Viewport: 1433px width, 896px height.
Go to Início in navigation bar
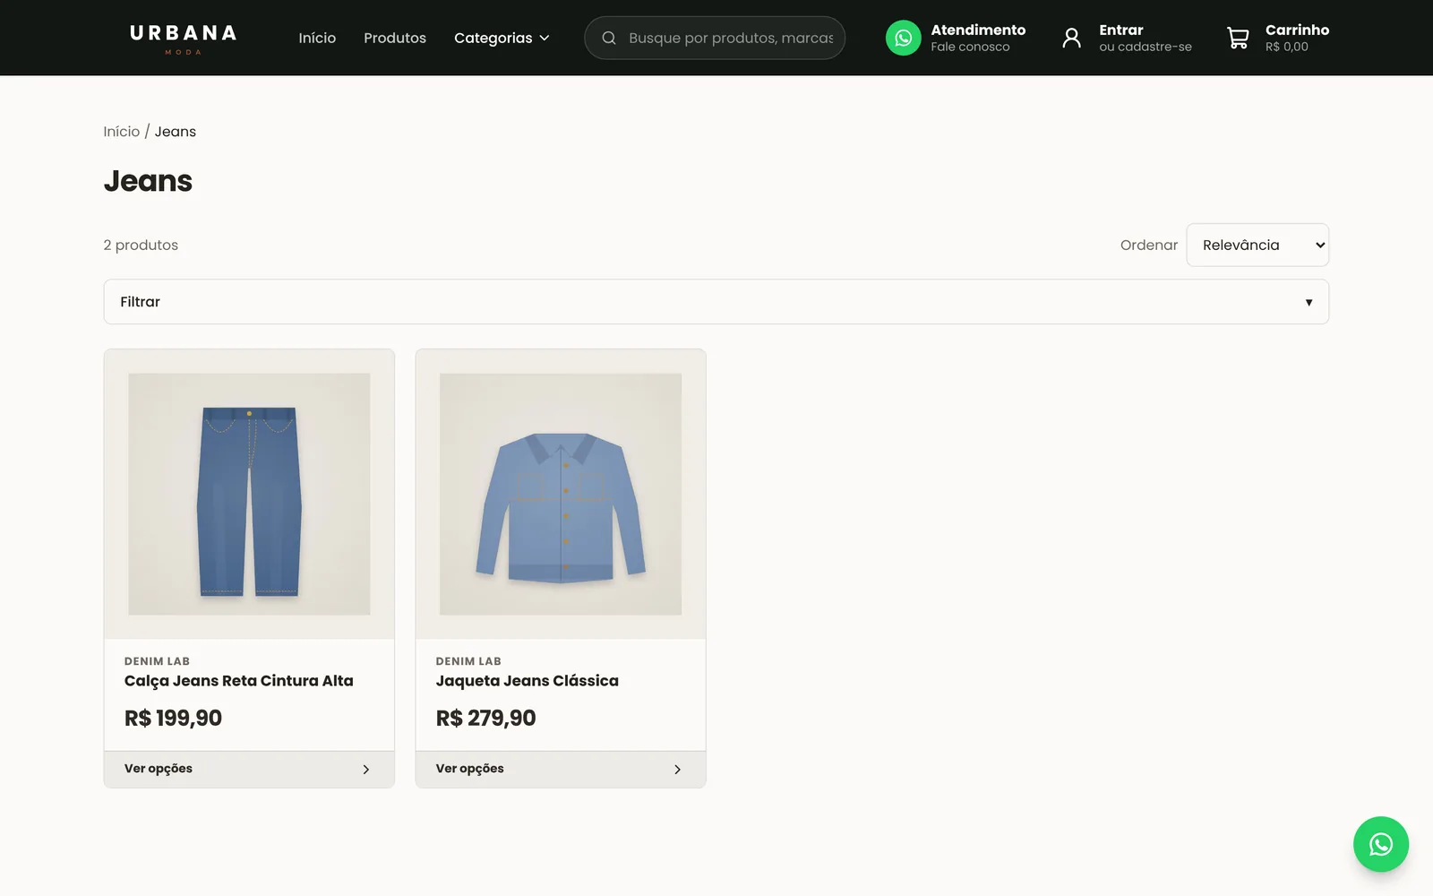click(x=317, y=38)
